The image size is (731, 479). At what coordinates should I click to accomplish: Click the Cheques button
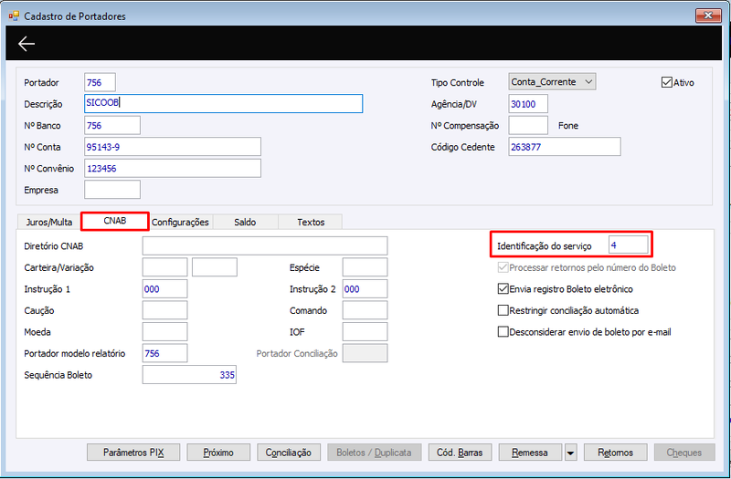(x=683, y=453)
